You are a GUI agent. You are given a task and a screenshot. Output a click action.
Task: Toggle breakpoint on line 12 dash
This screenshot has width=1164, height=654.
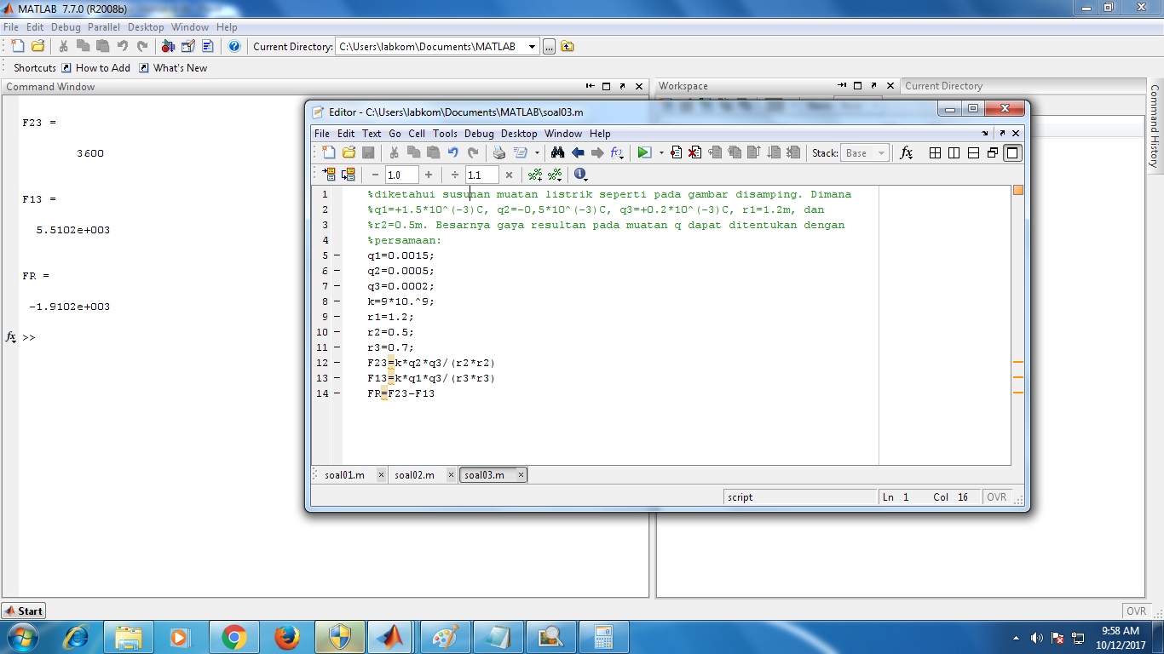(336, 363)
